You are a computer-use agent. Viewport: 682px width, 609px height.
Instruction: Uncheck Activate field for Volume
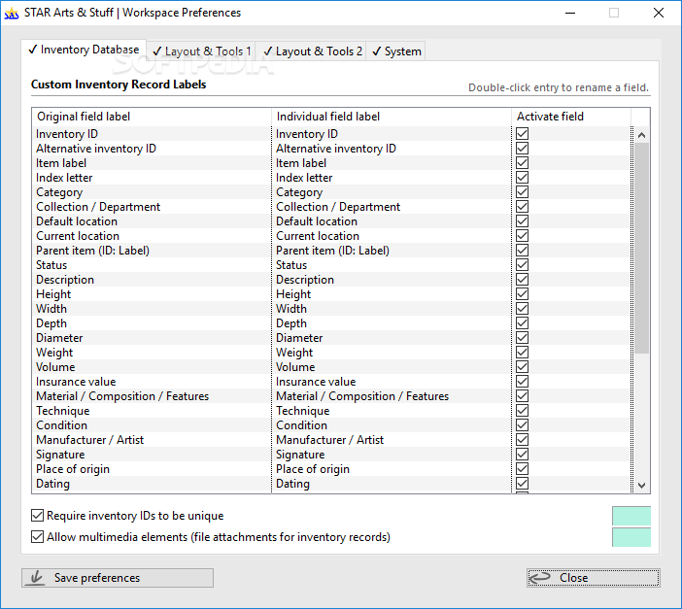523,367
